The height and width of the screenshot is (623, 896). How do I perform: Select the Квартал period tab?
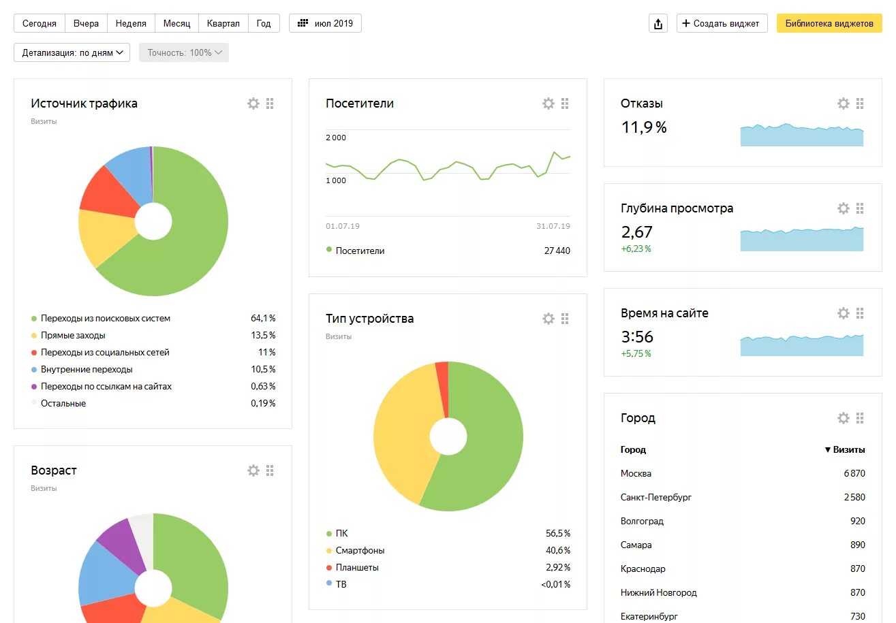tap(223, 23)
